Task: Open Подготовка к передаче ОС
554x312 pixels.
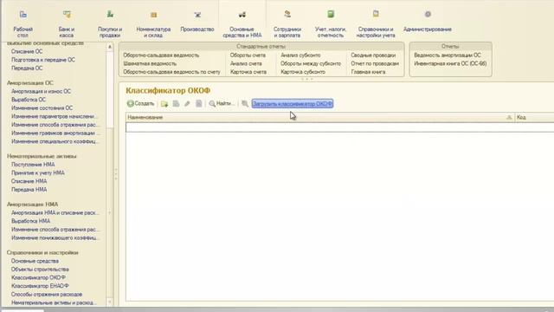Action: 43,60
